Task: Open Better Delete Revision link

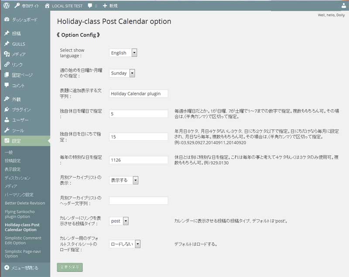Action: 25,203
